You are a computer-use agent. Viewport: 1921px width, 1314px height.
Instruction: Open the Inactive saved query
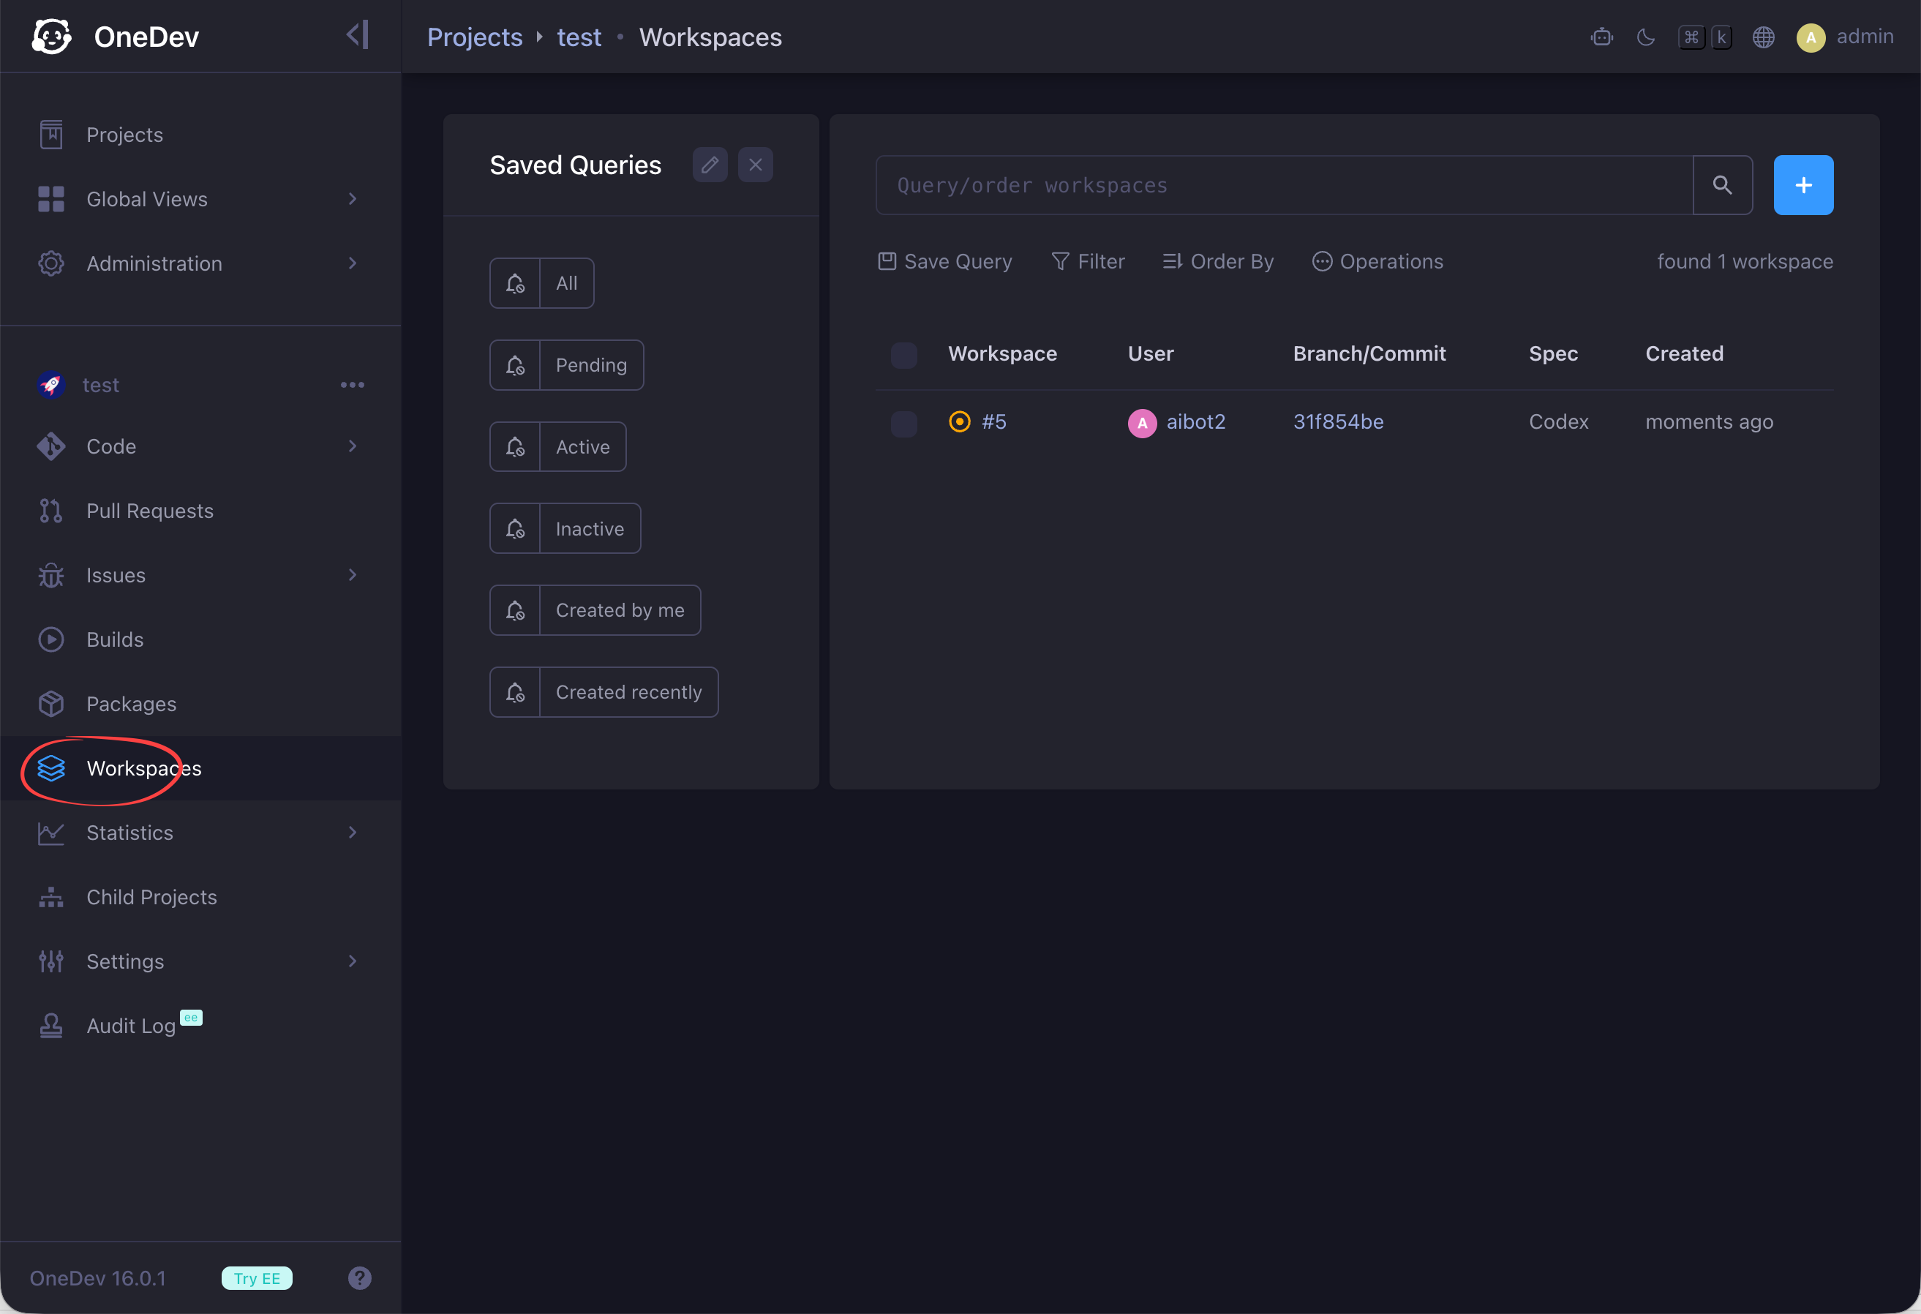pos(590,529)
